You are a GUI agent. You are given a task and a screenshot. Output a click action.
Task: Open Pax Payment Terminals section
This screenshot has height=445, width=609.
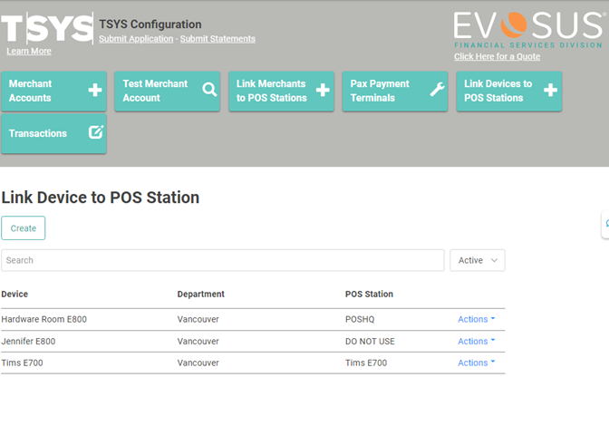[395, 91]
